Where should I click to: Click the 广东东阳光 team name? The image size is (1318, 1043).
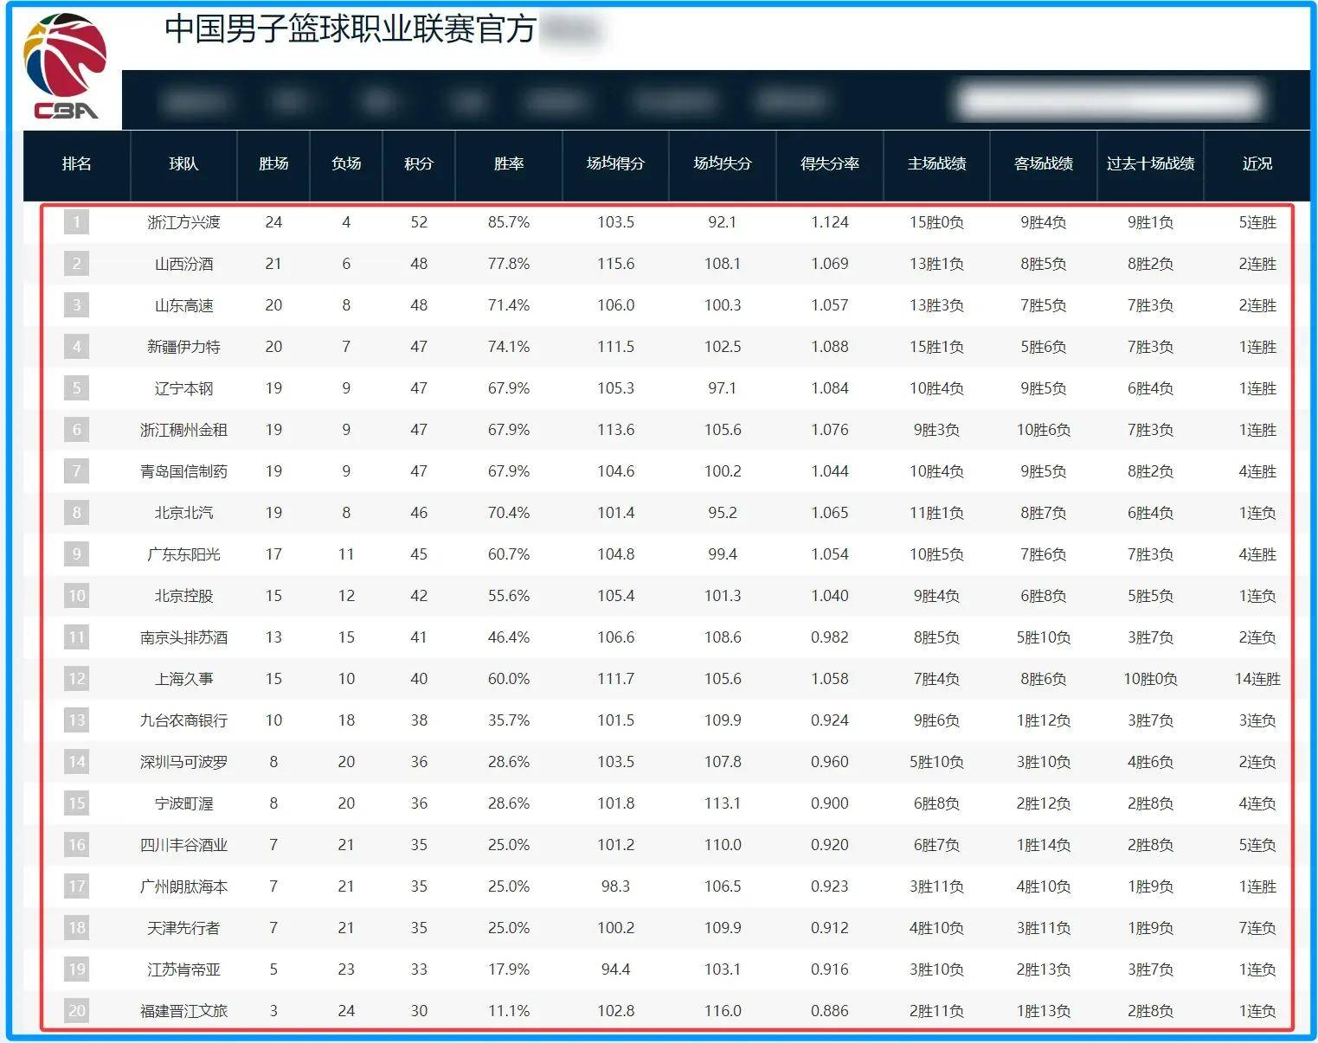[183, 554]
